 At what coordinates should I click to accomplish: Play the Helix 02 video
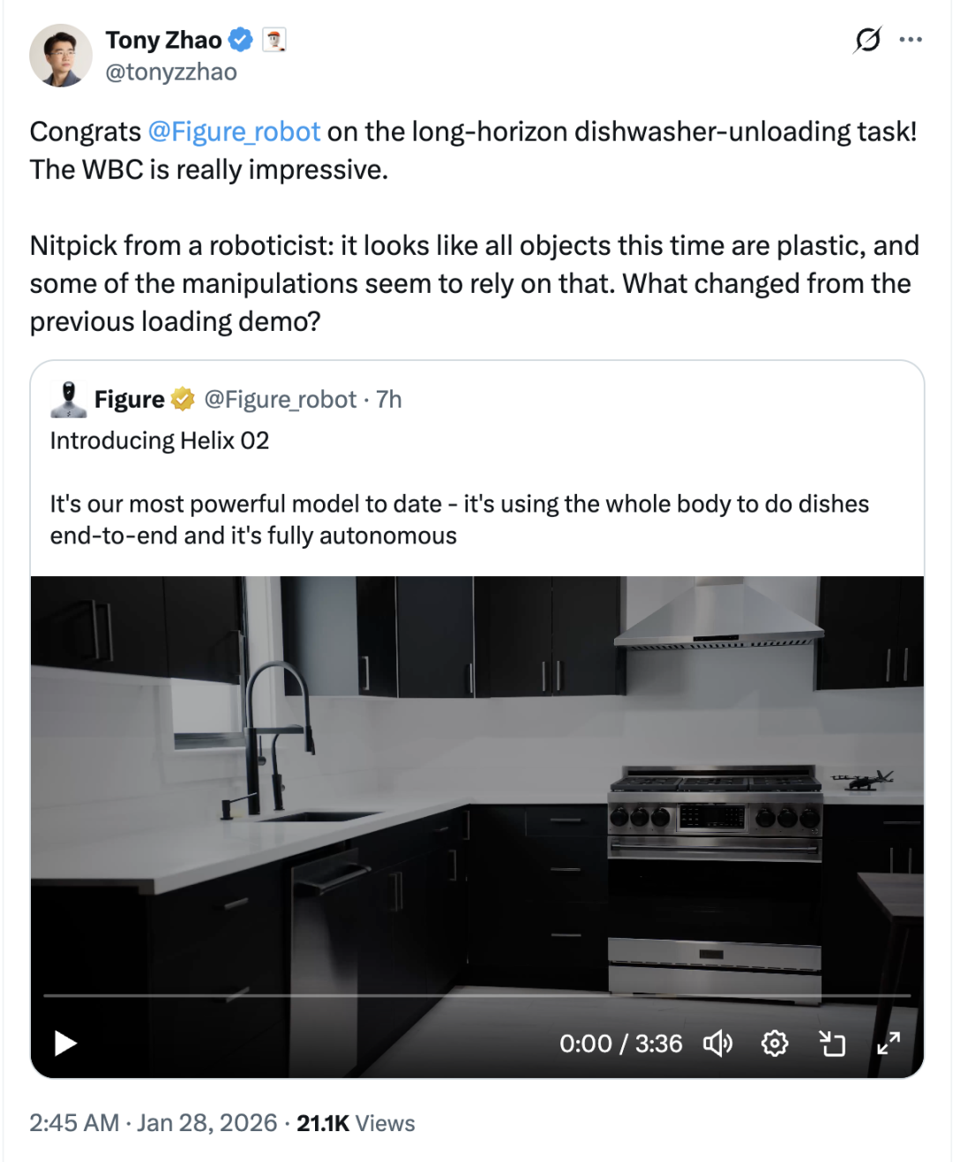(x=66, y=1044)
